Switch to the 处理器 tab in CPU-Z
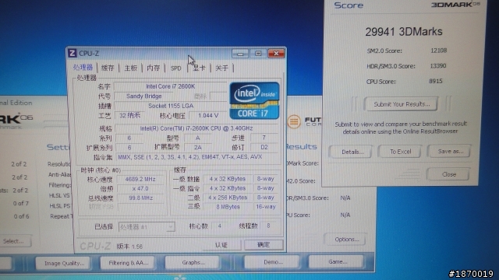The image size is (499, 280). [83, 68]
